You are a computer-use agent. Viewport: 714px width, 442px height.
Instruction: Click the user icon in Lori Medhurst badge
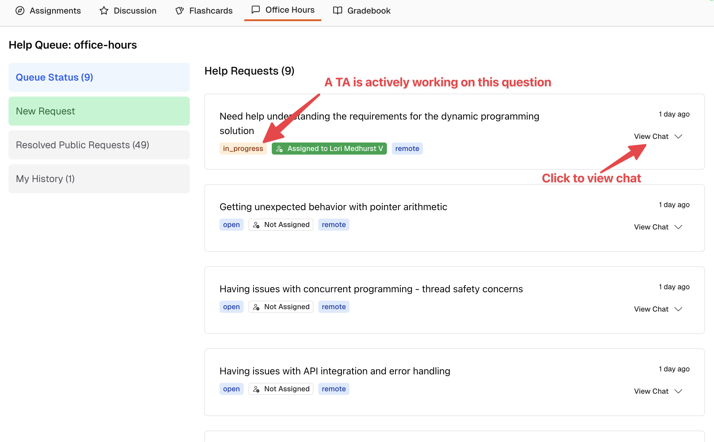click(x=279, y=149)
